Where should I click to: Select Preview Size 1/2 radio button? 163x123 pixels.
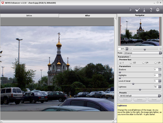(131, 63)
